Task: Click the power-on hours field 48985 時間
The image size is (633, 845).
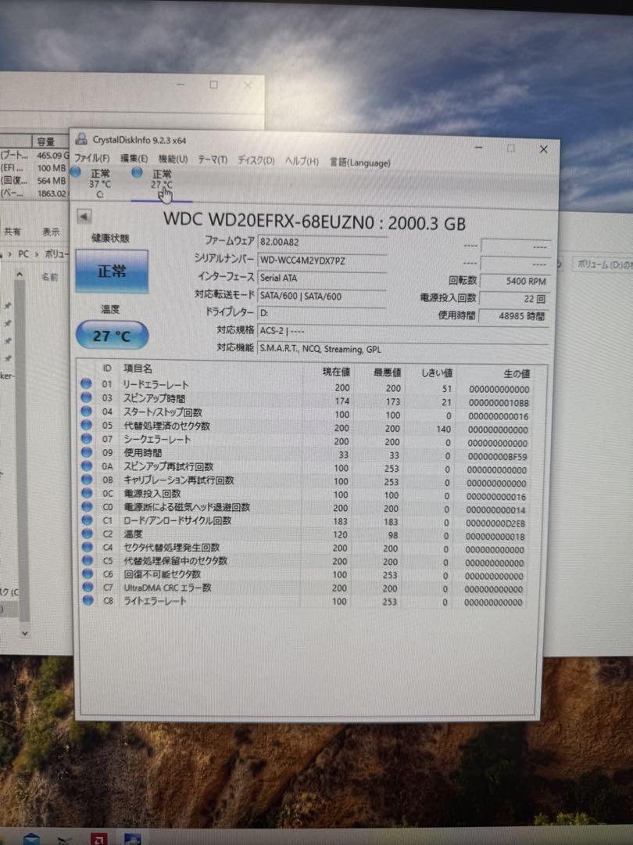Action: (x=513, y=316)
